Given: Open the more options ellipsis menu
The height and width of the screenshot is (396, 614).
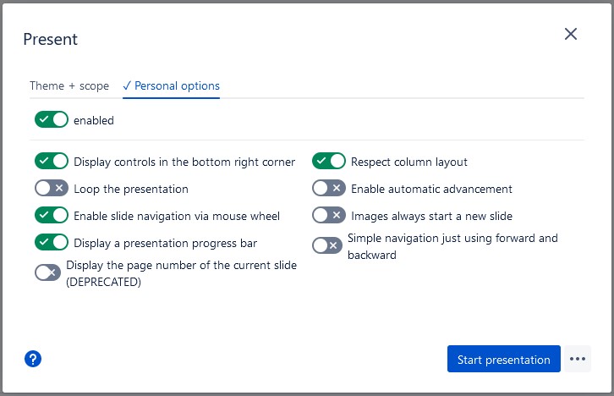Looking at the screenshot, I should (x=578, y=359).
